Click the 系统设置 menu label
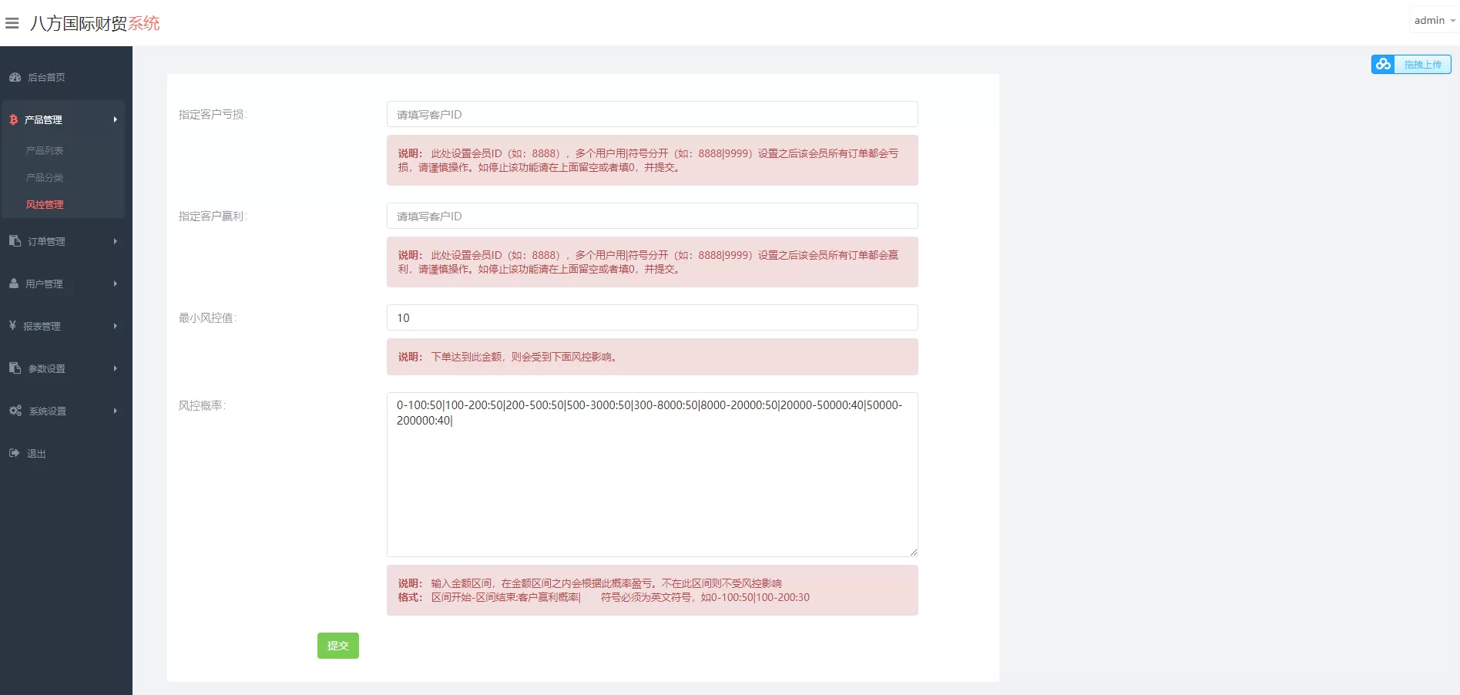 (x=48, y=411)
